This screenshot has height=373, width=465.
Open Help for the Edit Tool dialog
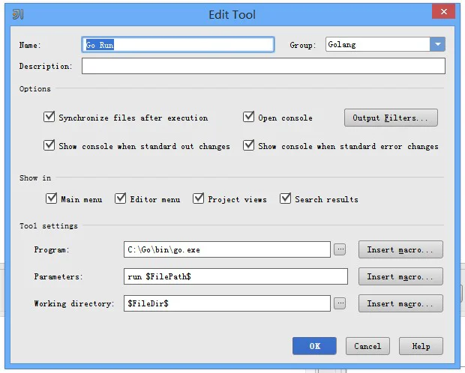(x=421, y=346)
